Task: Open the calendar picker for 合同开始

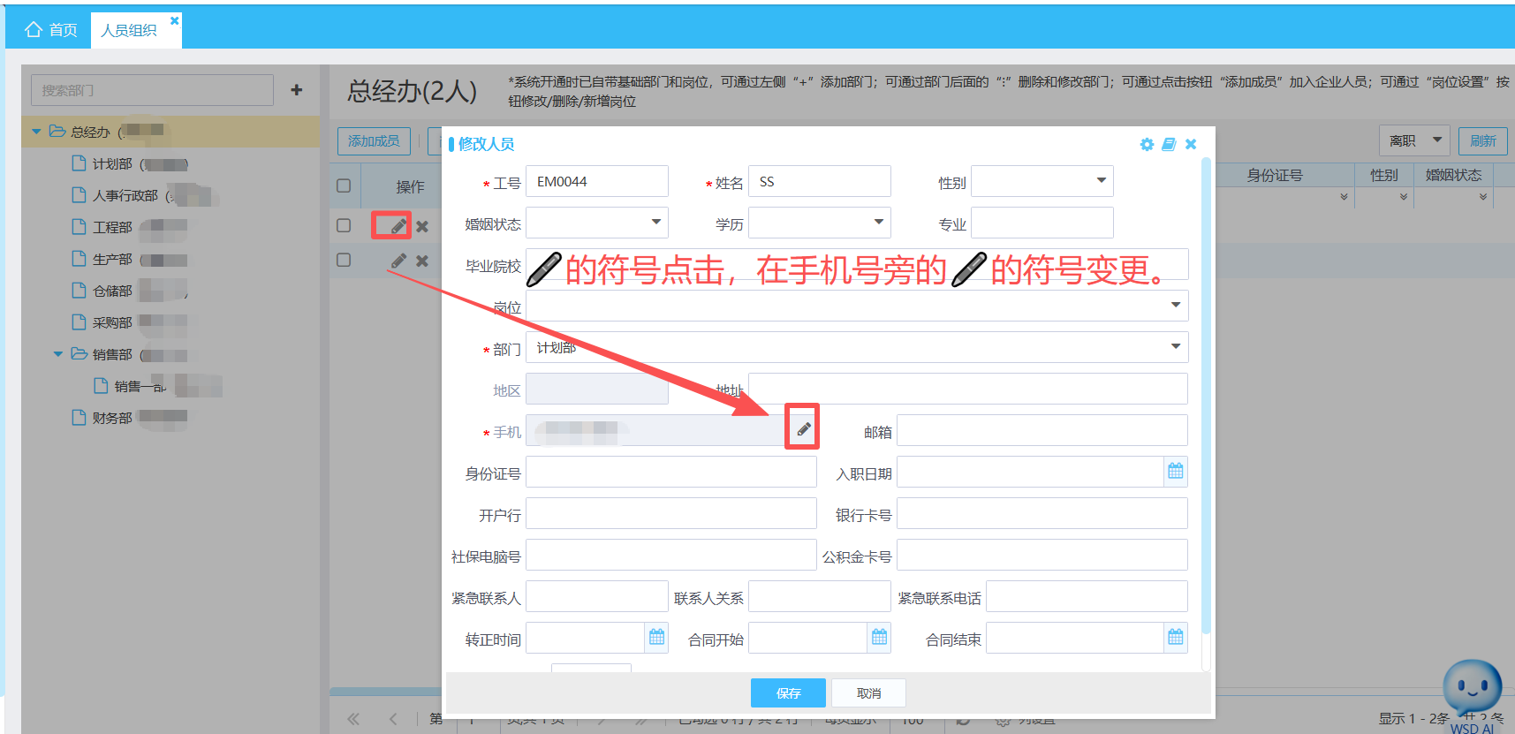Action: pyautogui.click(x=879, y=637)
